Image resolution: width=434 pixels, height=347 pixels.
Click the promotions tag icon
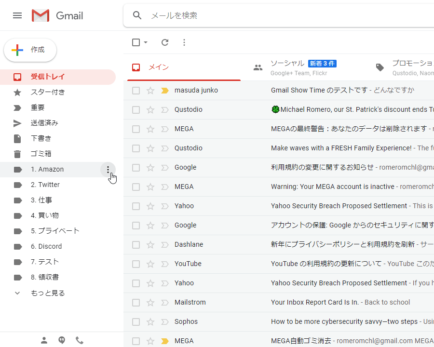[x=380, y=67]
